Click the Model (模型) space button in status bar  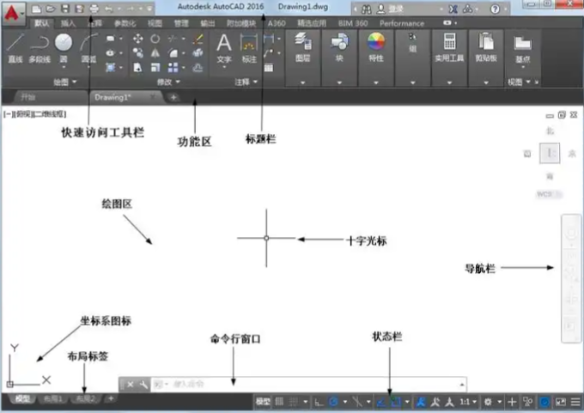[263, 402]
